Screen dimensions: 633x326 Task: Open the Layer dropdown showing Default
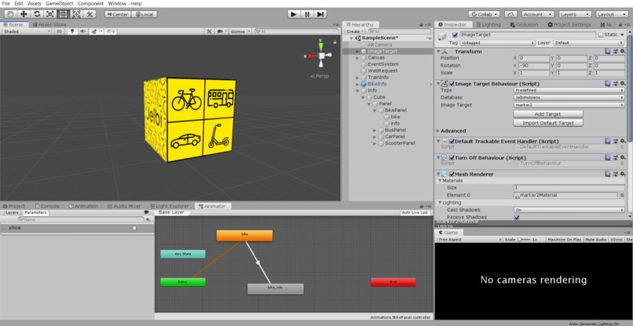(x=589, y=43)
